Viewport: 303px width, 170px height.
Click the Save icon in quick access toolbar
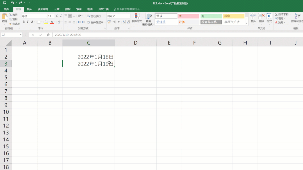5,3
